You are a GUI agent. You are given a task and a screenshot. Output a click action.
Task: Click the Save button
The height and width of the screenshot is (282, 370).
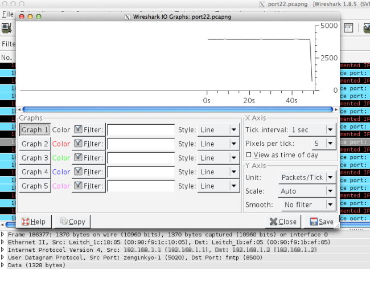point(322,222)
